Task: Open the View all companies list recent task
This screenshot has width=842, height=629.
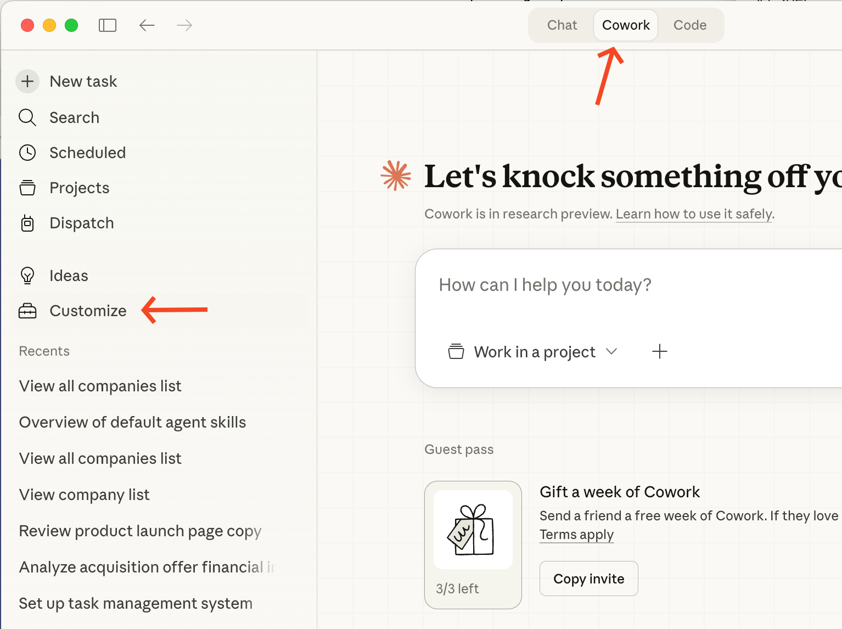Action: [100, 386]
